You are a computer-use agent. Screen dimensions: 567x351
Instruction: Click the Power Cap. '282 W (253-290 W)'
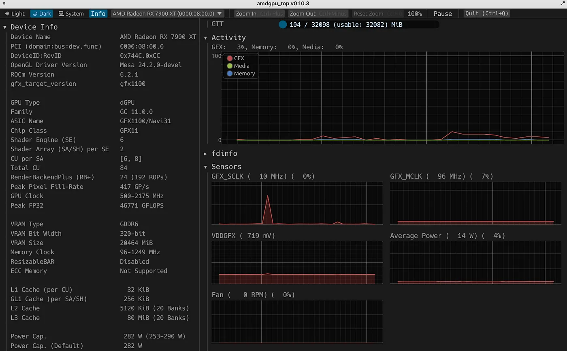tap(154, 336)
